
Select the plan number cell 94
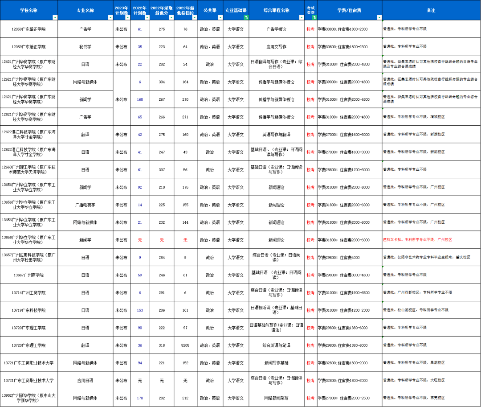(x=140, y=363)
